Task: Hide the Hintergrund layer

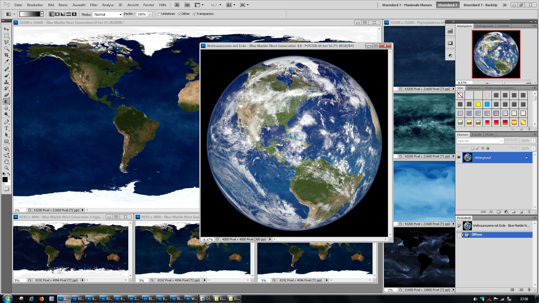Action: pos(459,157)
